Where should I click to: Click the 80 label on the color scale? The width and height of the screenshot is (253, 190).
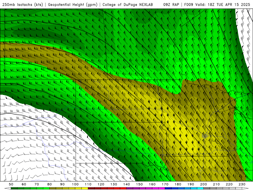(50, 184)
